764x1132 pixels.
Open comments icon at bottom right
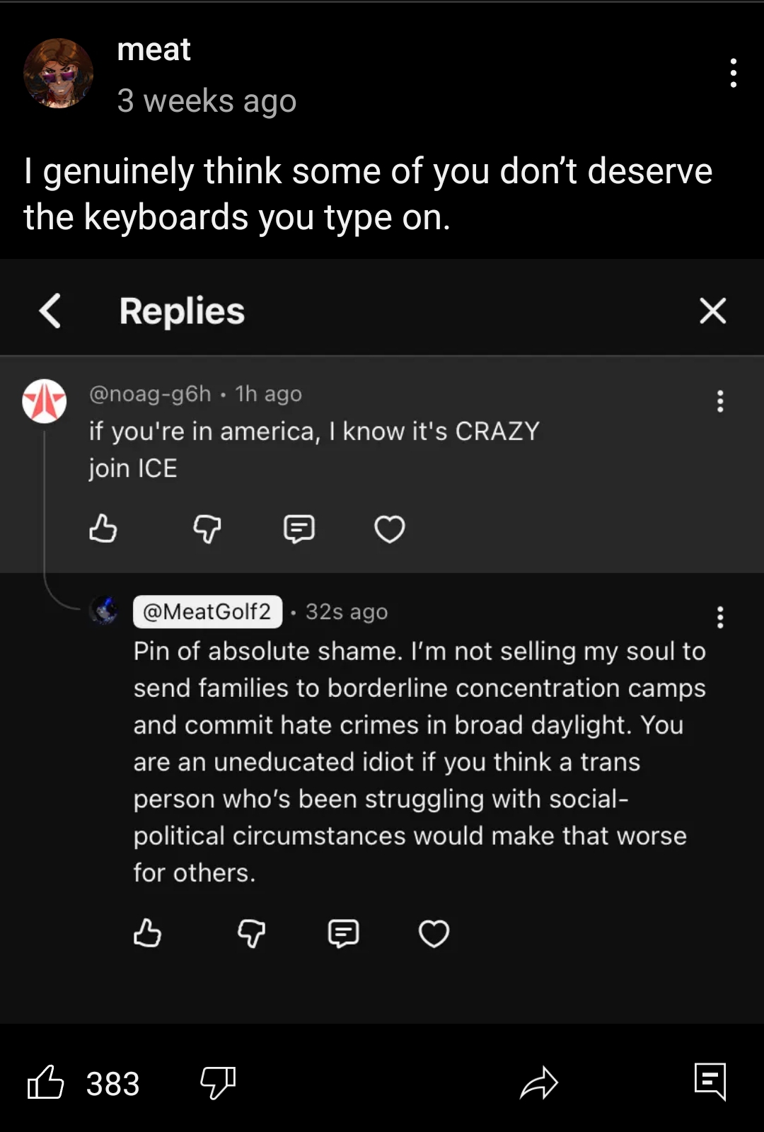tap(710, 1081)
